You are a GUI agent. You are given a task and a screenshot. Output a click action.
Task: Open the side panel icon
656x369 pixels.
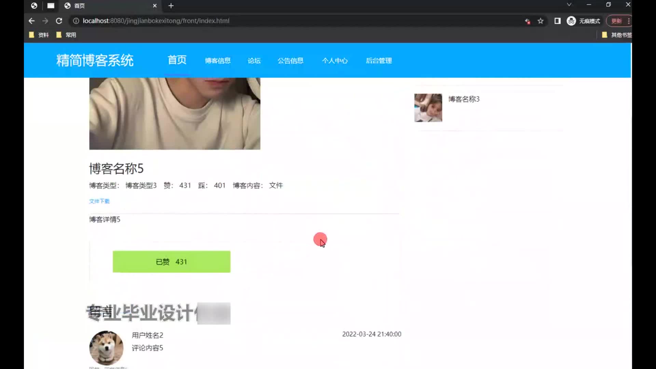pyautogui.click(x=557, y=21)
